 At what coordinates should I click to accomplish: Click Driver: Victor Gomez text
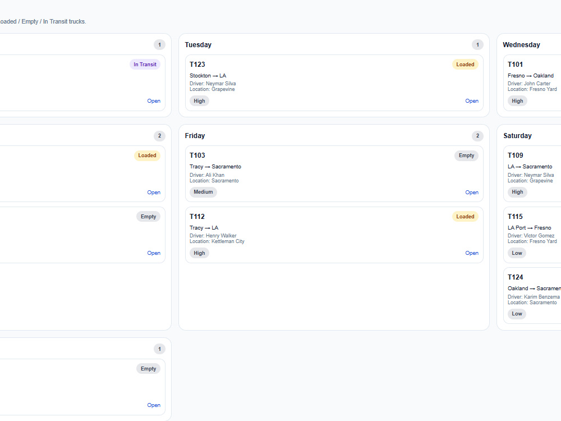(x=531, y=236)
